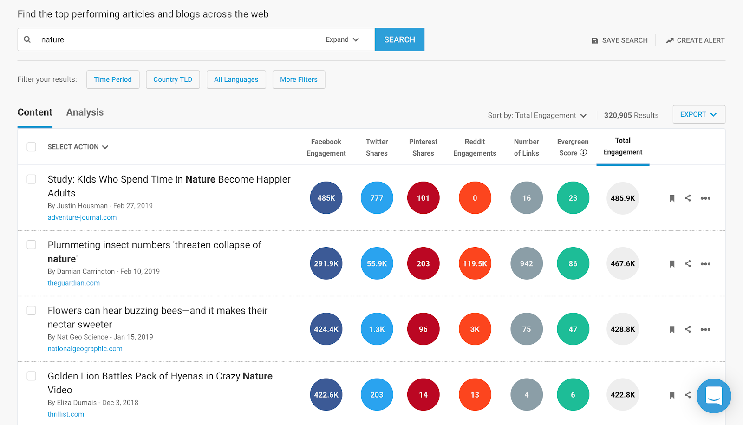
Task: Open the Sort by Total Engagement dropdown
Action: click(537, 115)
